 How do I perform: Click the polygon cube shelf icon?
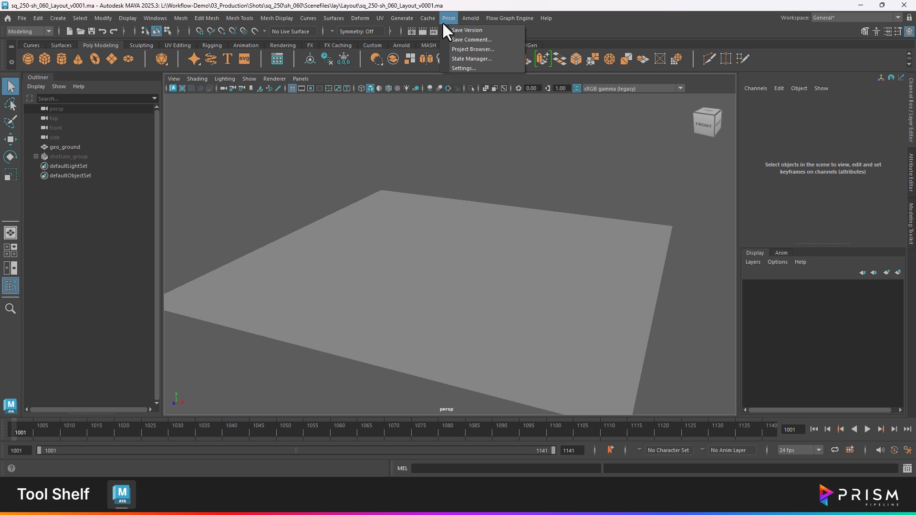point(45,59)
